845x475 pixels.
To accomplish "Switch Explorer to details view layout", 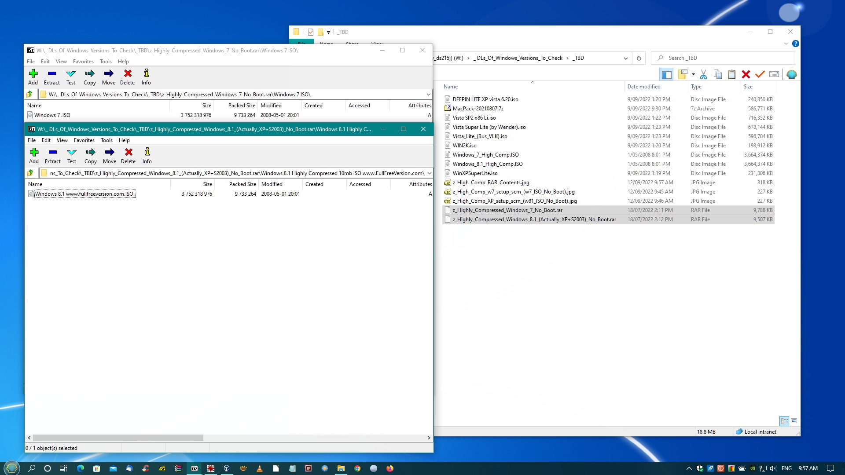I will (784, 421).
